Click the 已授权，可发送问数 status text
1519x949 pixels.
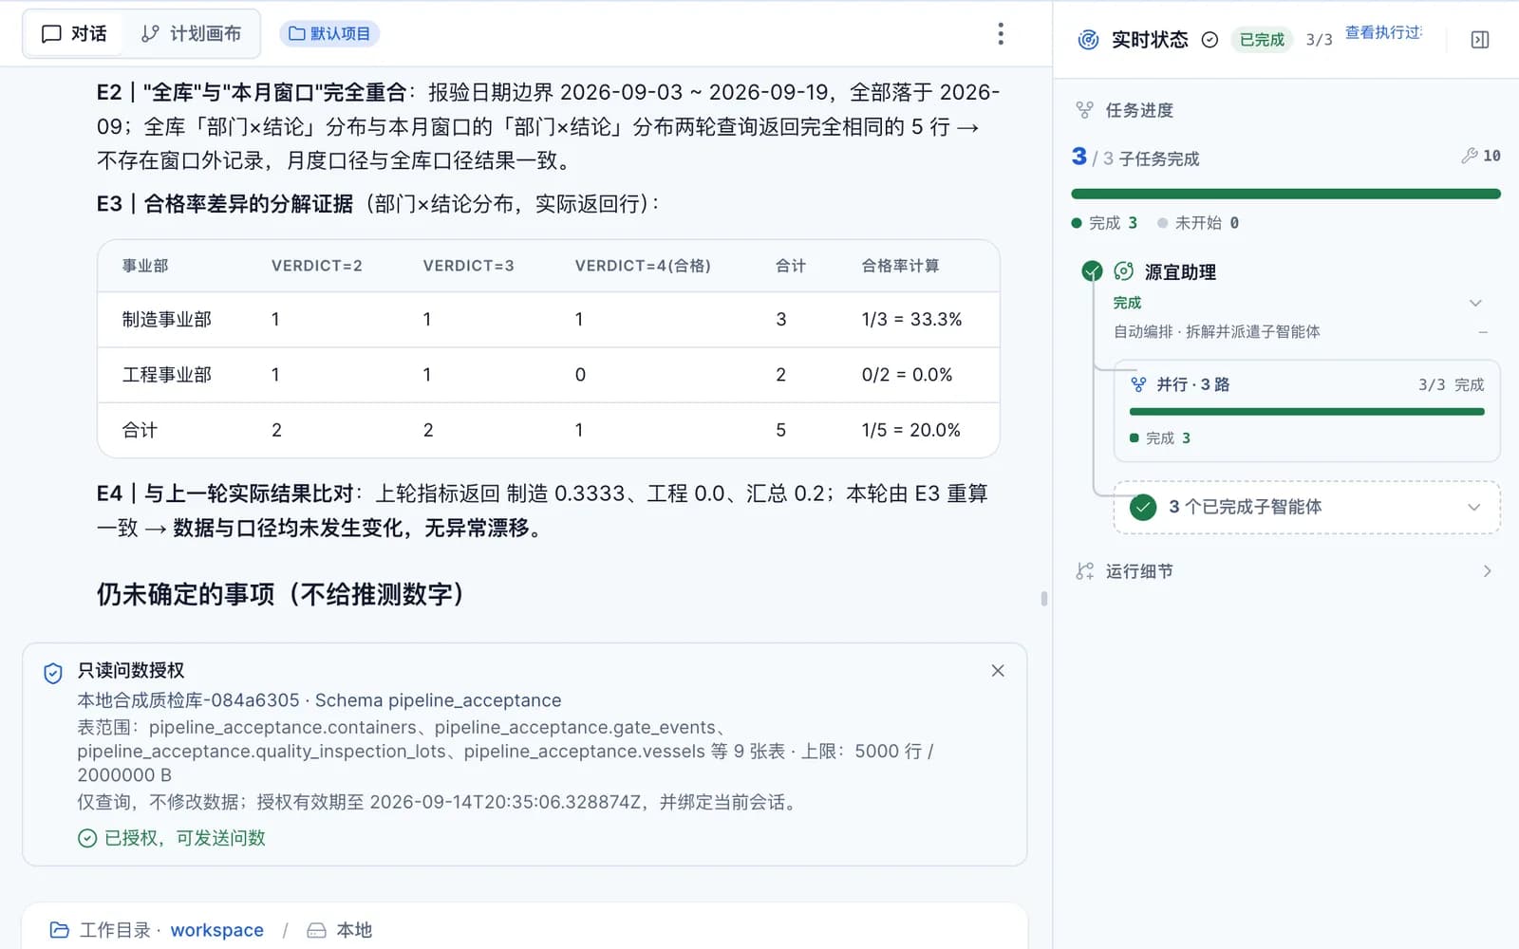click(185, 838)
